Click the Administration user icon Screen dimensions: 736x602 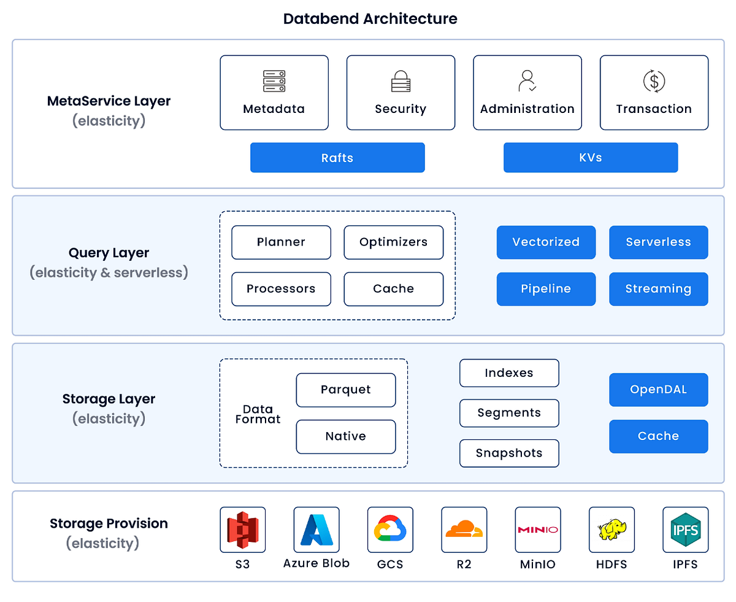click(526, 80)
